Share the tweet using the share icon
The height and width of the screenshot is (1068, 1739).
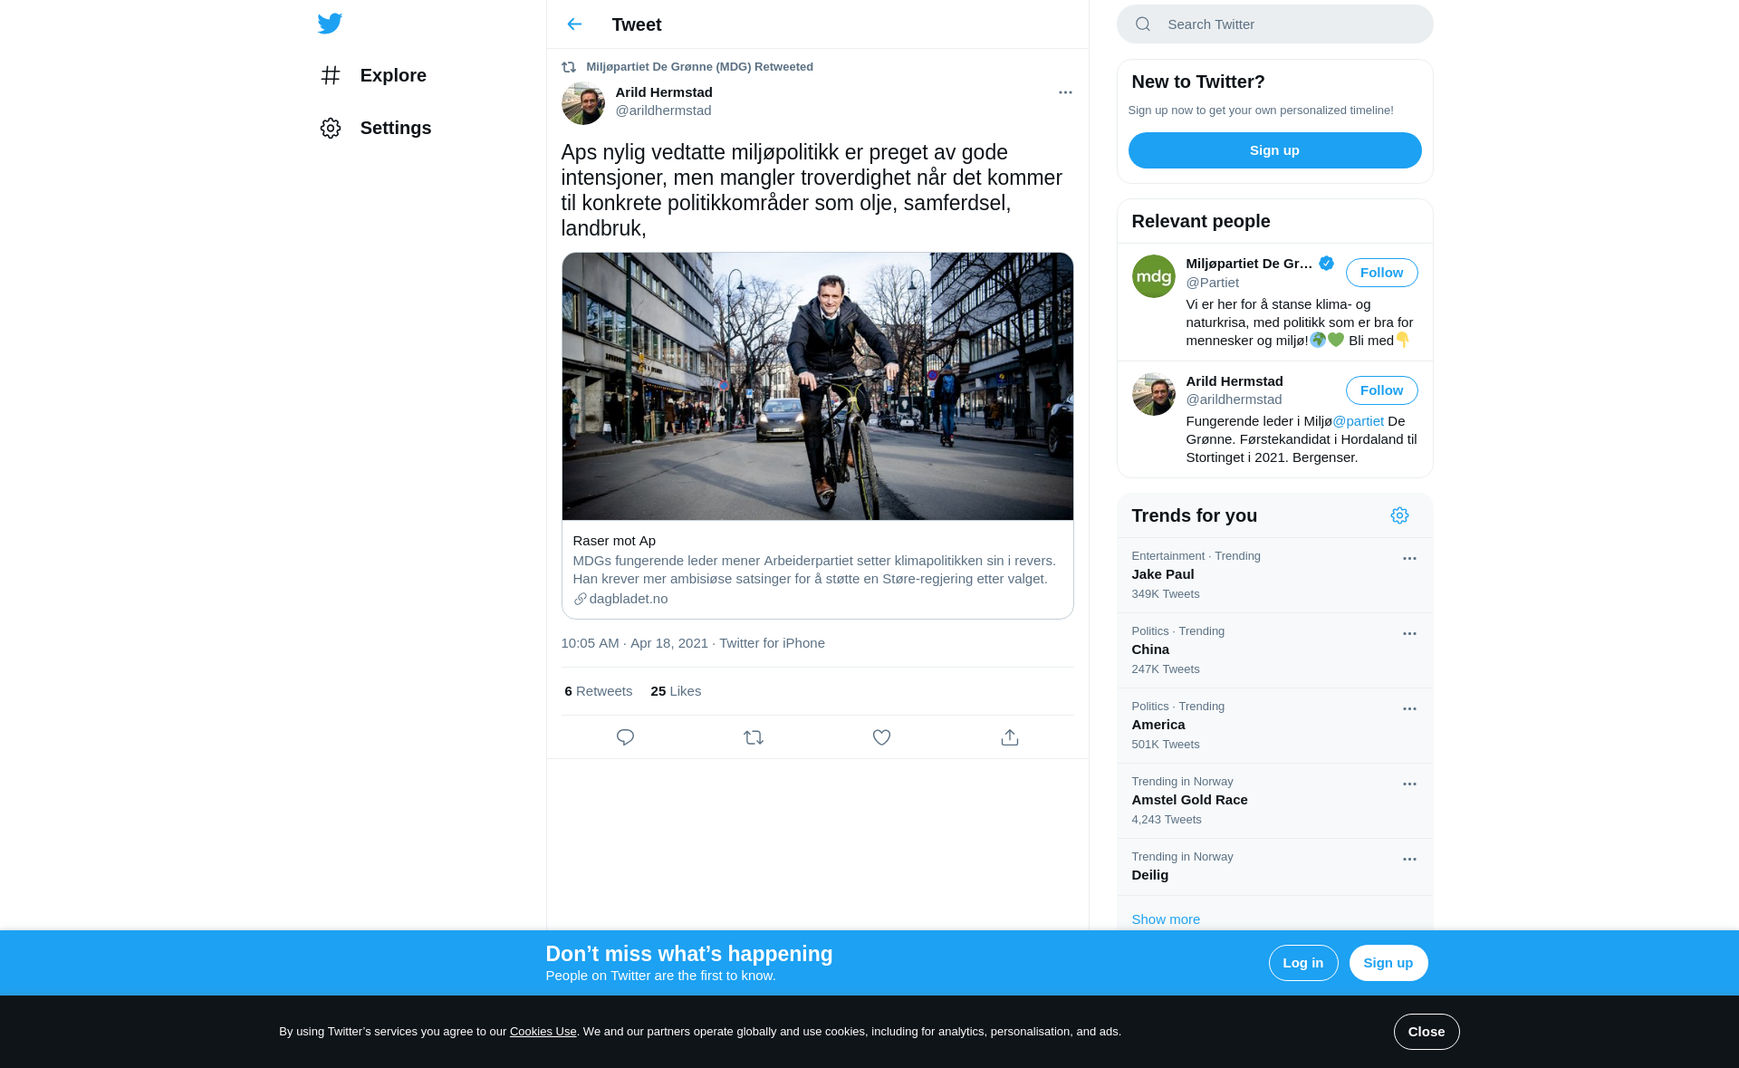point(1010,737)
